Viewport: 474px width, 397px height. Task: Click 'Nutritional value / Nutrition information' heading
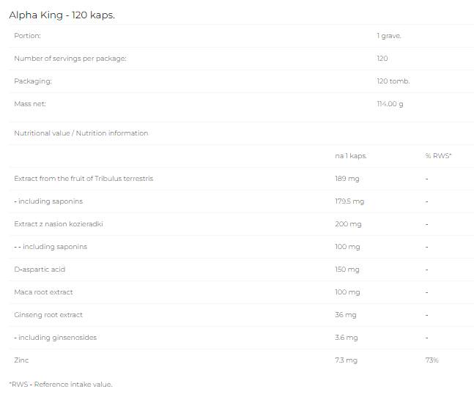(x=81, y=133)
